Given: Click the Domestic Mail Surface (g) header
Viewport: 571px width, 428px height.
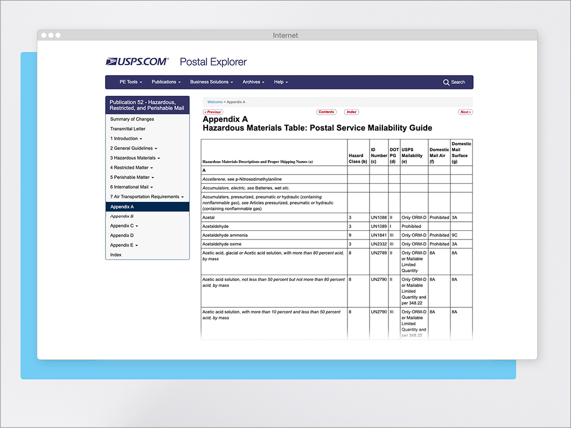Looking at the screenshot, I should [461, 152].
